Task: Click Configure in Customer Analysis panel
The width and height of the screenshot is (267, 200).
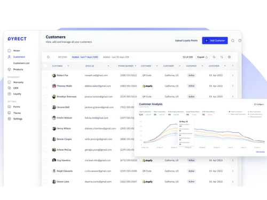Action: (x=259, y=105)
